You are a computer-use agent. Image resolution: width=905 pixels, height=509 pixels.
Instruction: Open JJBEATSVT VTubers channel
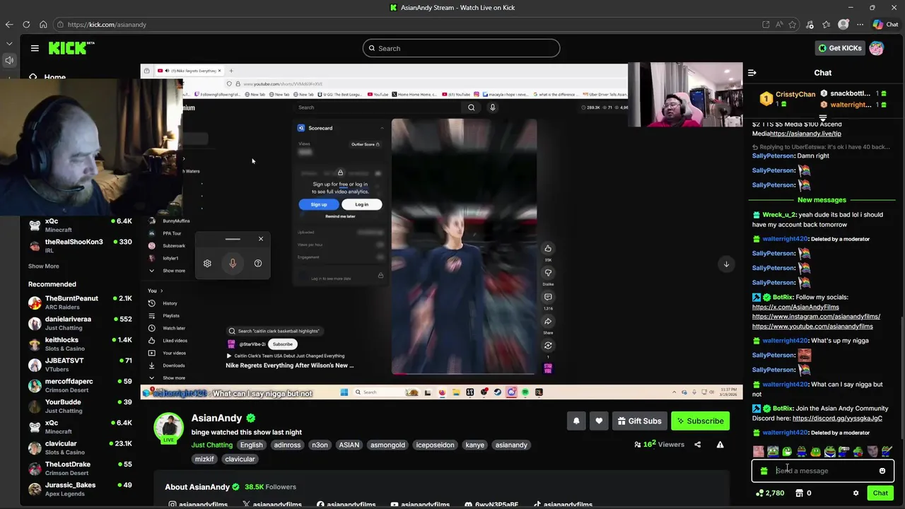coord(80,365)
